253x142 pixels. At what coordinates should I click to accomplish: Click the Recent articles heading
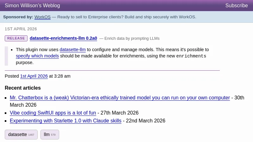tap(23, 88)
